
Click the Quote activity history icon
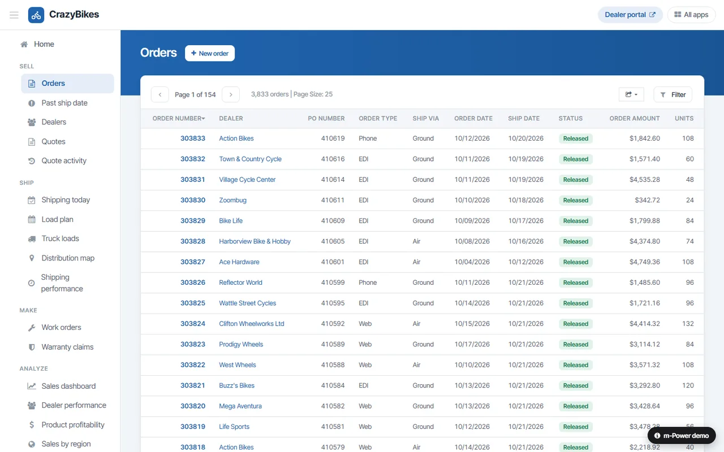click(x=32, y=161)
